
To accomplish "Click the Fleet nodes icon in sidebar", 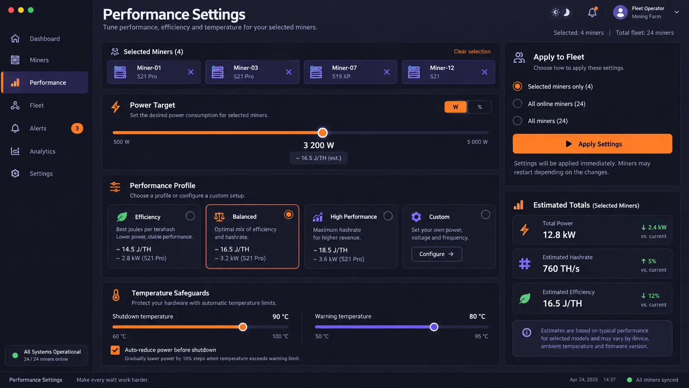I will coord(15,105).
